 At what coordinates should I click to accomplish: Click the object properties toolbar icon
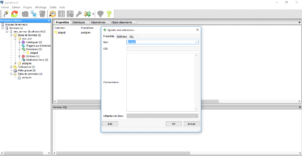coord(25,14)
